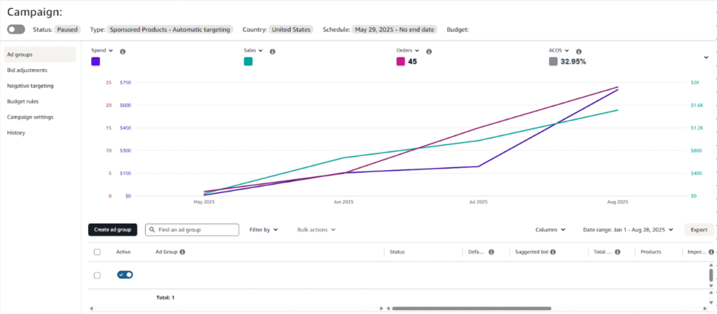Click the Ad Group column info icon
This screenshot has width=717, height=314.
(182, 252)
